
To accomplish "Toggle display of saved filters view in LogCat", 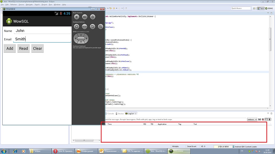I will (x=266, y=119).
